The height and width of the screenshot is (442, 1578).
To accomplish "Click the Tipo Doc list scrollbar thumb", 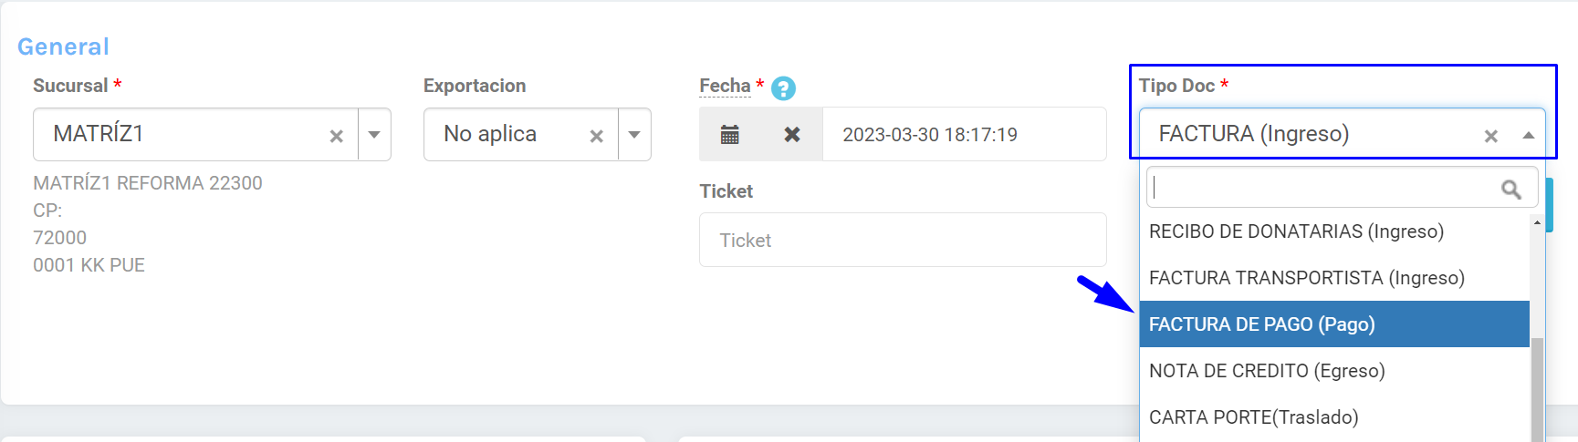I will pos(1537,387).
